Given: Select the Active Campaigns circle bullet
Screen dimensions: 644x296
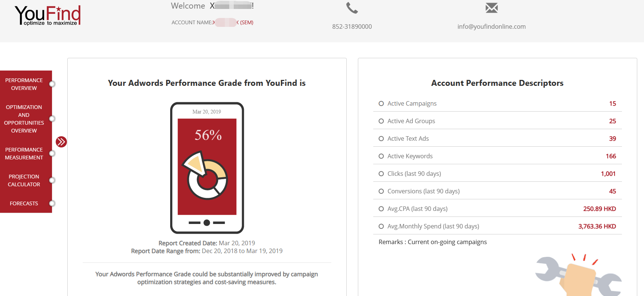Looking at the screenshot, I should pyautogui.click(x=381, y=103).
